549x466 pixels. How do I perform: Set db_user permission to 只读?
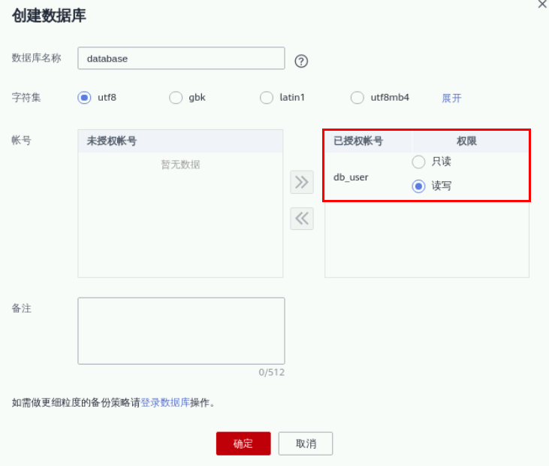(419, 162)
